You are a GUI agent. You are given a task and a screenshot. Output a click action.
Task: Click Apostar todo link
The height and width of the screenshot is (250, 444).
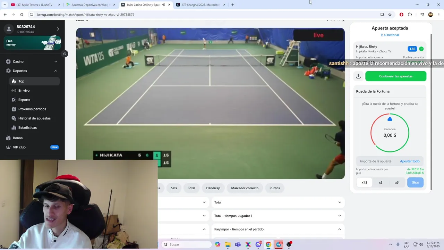tap(410, 161)
